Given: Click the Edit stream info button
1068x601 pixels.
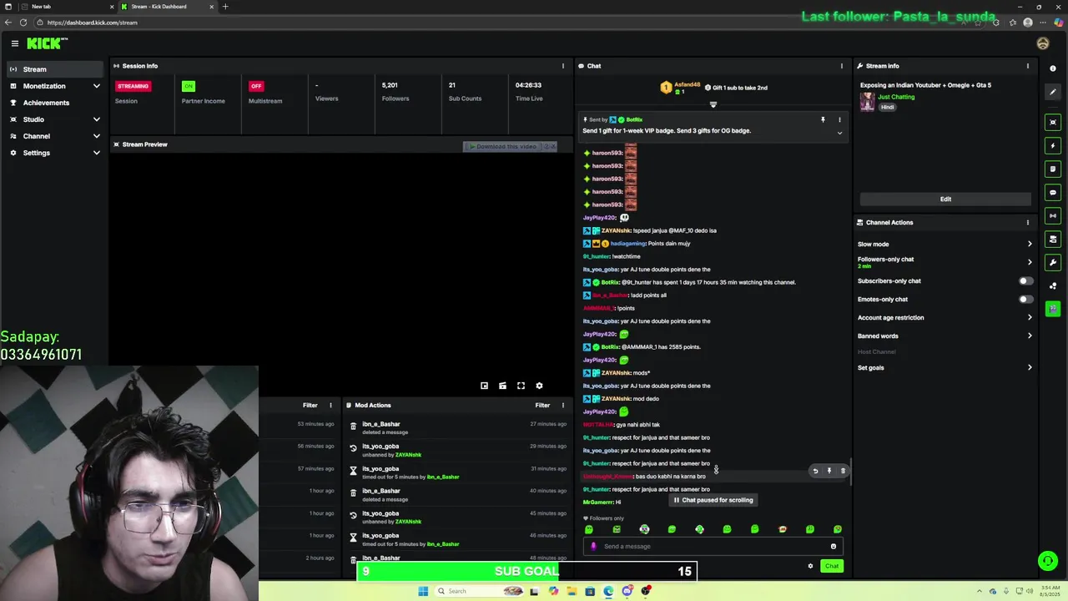Looking at the screenshot, I should pyautogui.click(x=945, y=199).
